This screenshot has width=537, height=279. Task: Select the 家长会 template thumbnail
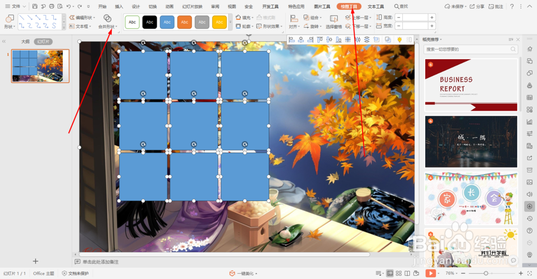(471, 198)
